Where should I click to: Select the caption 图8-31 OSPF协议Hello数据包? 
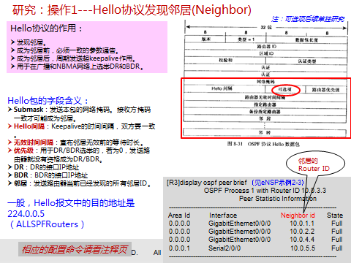point(263,144)
